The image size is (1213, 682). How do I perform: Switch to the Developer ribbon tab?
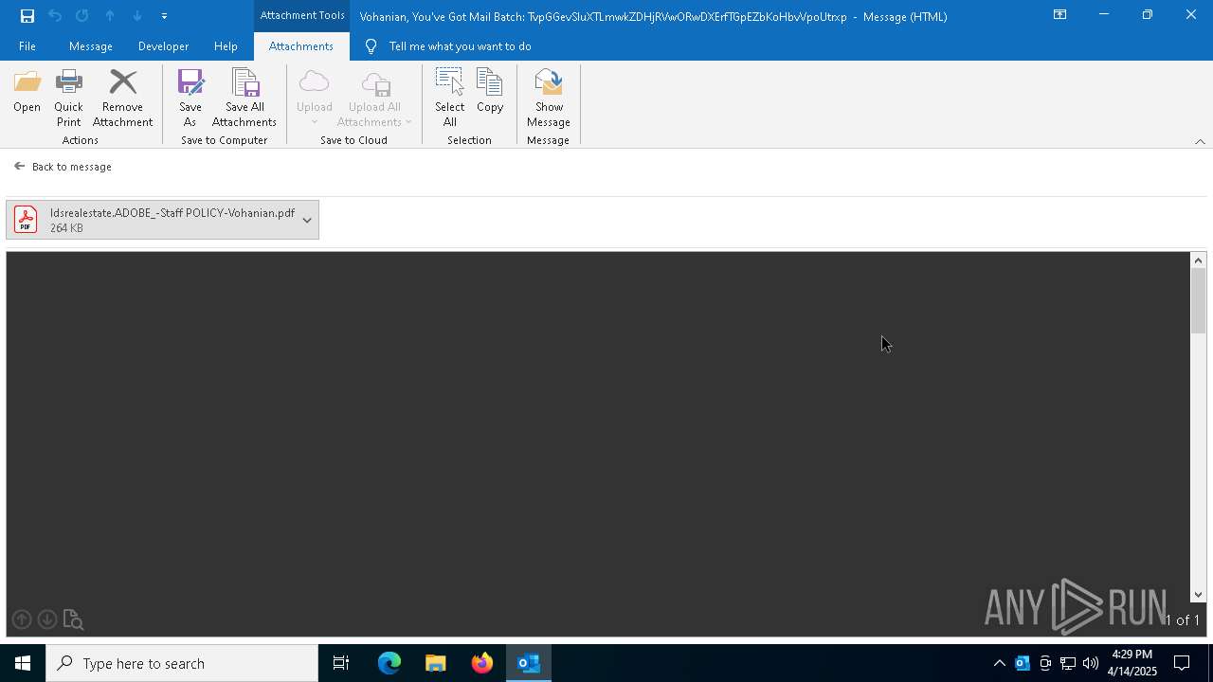[x=163, y=45]
